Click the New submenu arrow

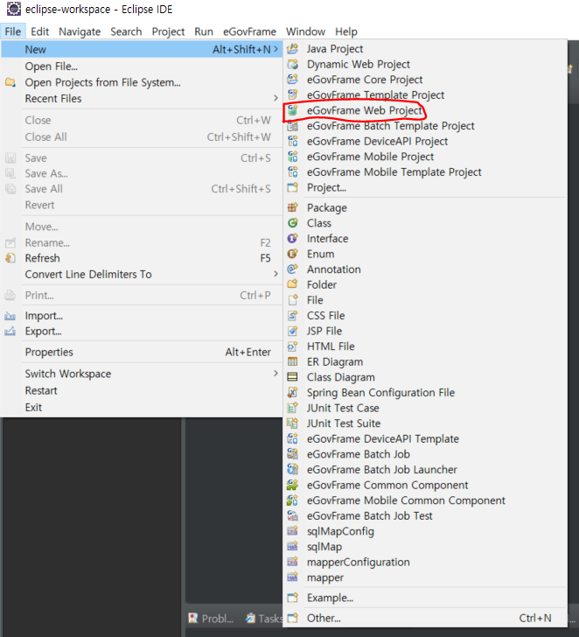(276, 49)
